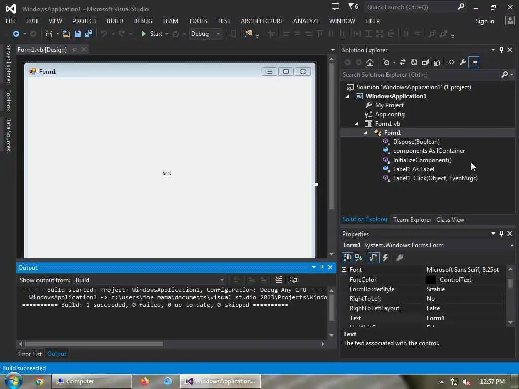Image resolution: width=519 pixels, height=389 pixels.
Task: Toggle Alphabetical sort in Properties panel
Action: pos(358,258)
